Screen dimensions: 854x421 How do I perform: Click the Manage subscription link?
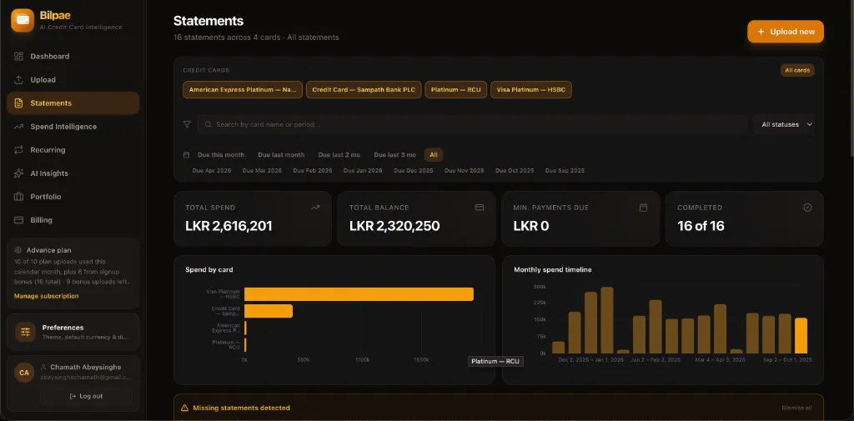pos(47,296)
